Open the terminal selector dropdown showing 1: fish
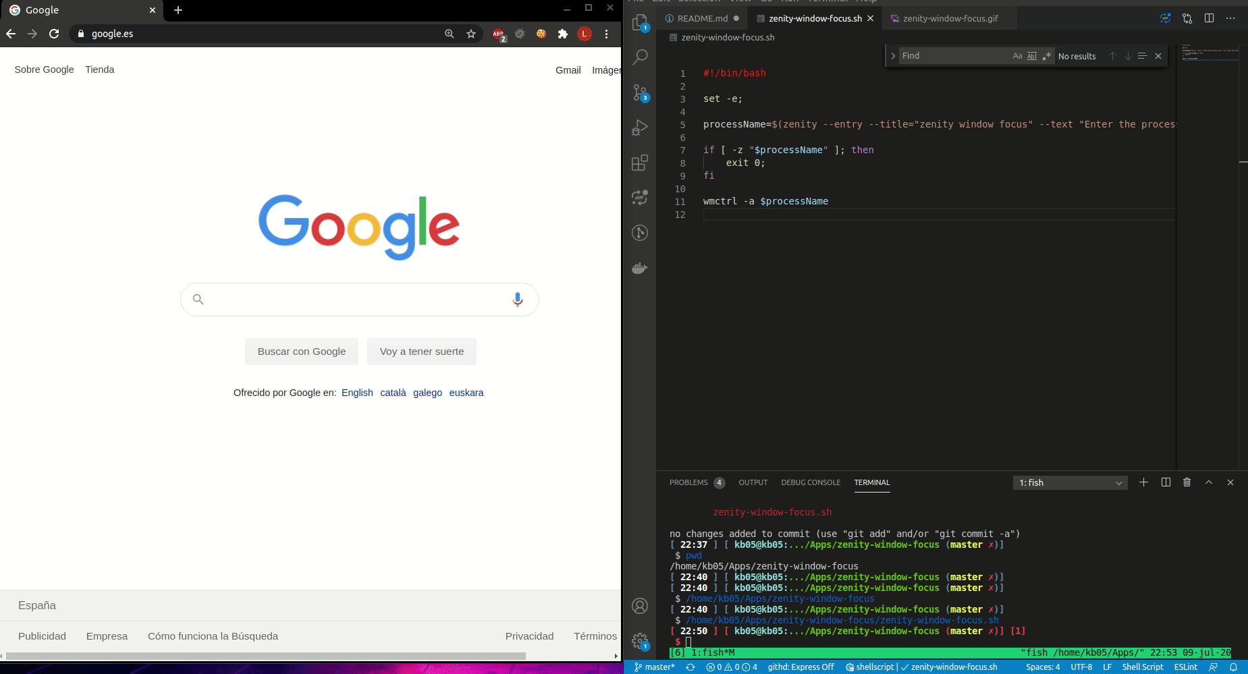 1070,482
